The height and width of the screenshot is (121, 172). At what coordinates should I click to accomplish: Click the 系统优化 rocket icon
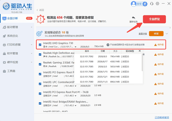coord(4,36)
